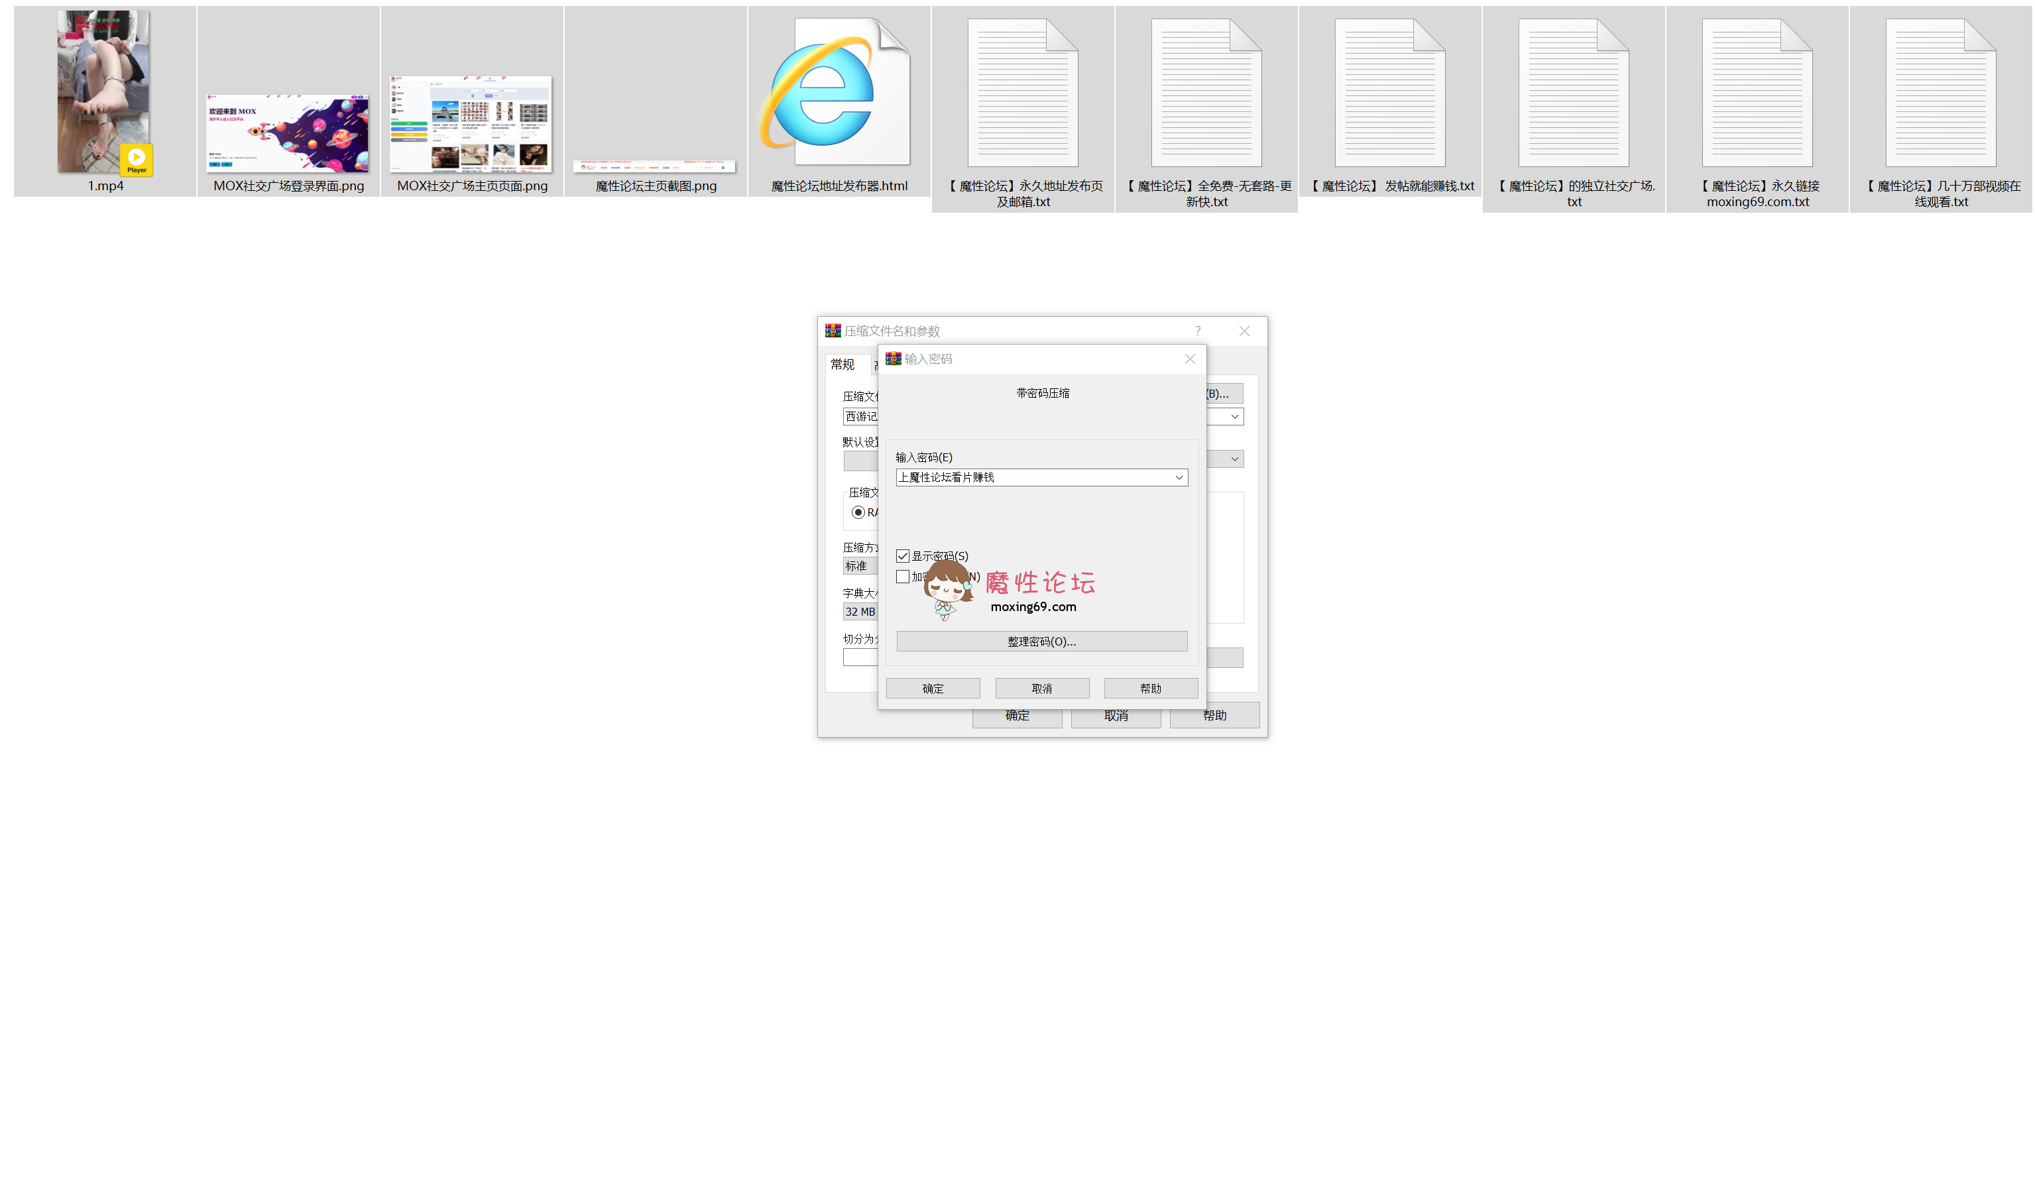This screenshot has width=2035, height=1183.
Task: Toggle 加密文件名 checkbox option
Action: (901, 575)
